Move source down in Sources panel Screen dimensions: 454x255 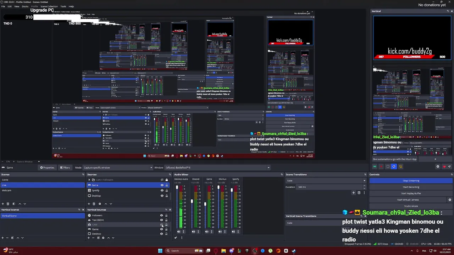tap(111, 204)
